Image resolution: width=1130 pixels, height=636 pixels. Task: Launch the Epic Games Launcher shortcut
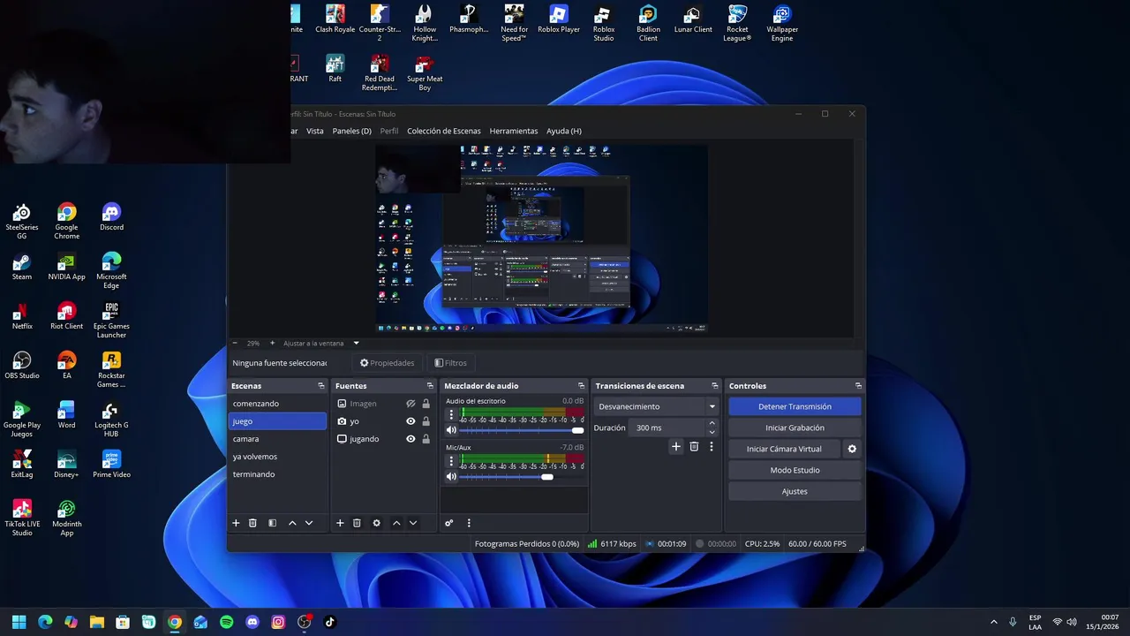coord(111,321)
